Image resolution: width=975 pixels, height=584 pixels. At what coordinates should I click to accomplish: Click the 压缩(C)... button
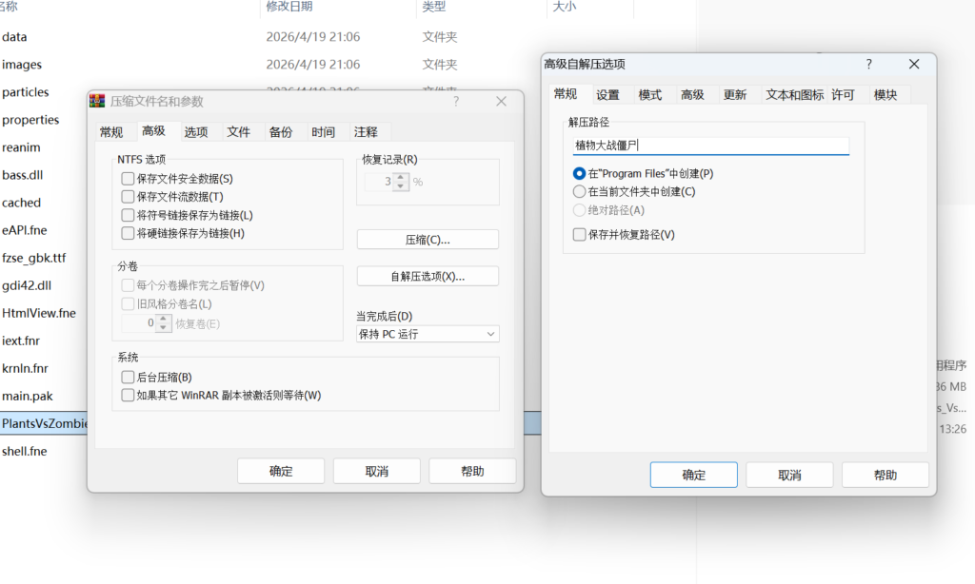point(428,240)
